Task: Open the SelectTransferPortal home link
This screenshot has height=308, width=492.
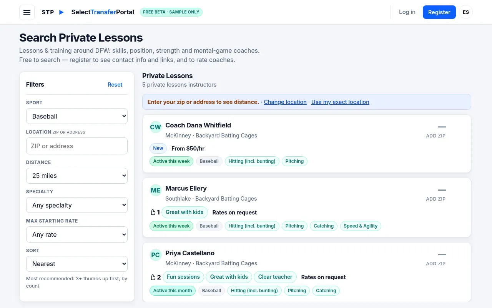Action: click(x=103, y=12)
